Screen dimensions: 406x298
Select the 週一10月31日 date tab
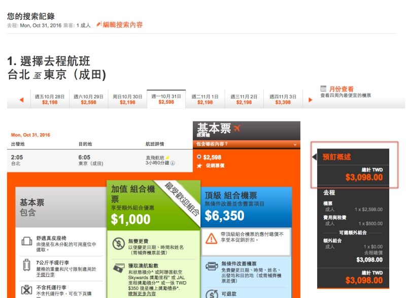[166, 99]
